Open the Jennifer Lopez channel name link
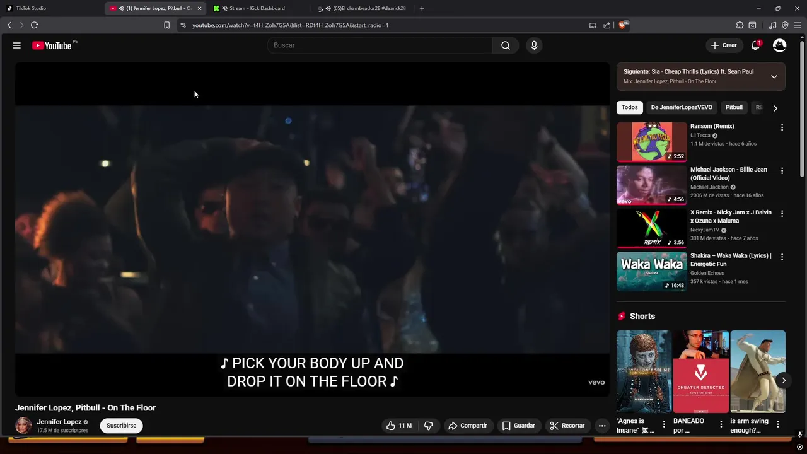Viewport: 807px width, 454px height. pos(59,422)
